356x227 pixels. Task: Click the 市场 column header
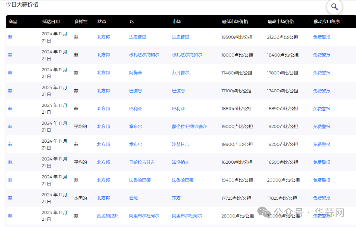point(177,21)
